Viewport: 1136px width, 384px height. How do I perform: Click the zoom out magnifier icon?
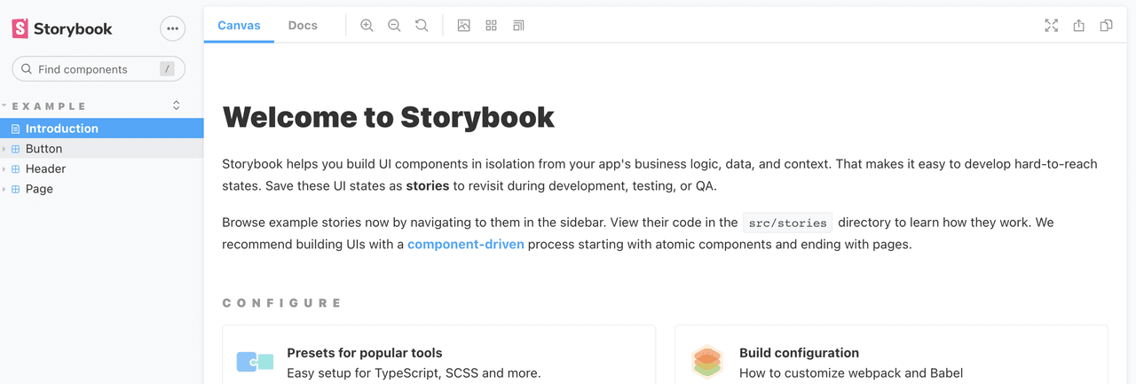click(394, 26)
